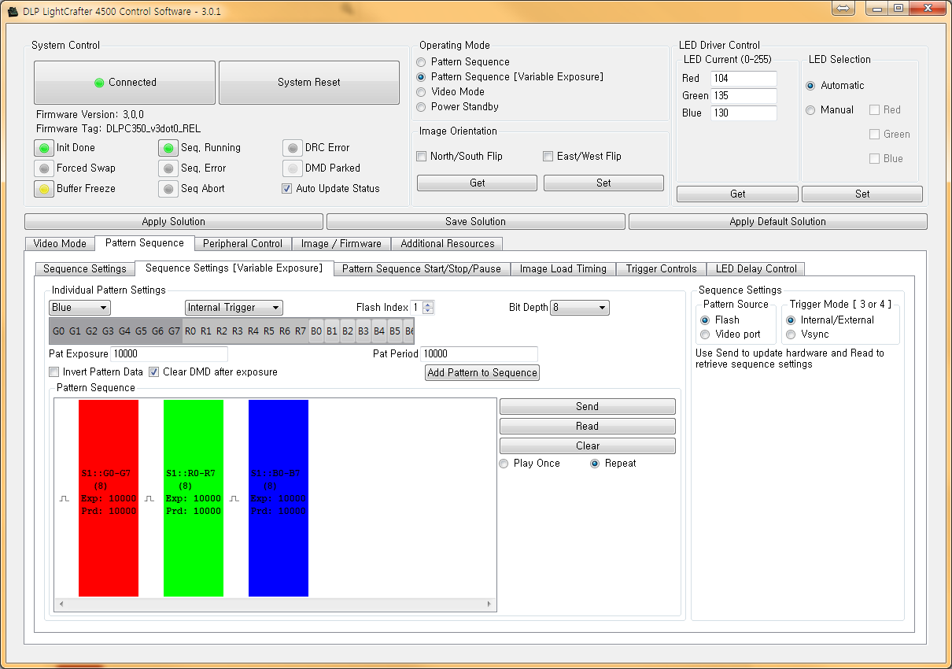The height and width of the screenshot is (669, 952).
Task: Toggle Clear DMD after exposure checkbox
Action: coord(154,372)
